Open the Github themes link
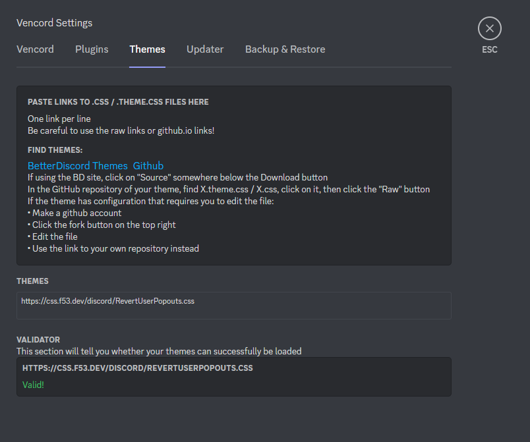Viewport: 530px width, 442px height. (x=148, y=166)
